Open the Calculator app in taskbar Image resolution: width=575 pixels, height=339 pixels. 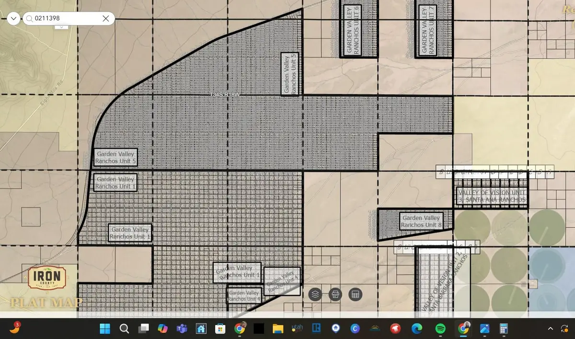504,328
